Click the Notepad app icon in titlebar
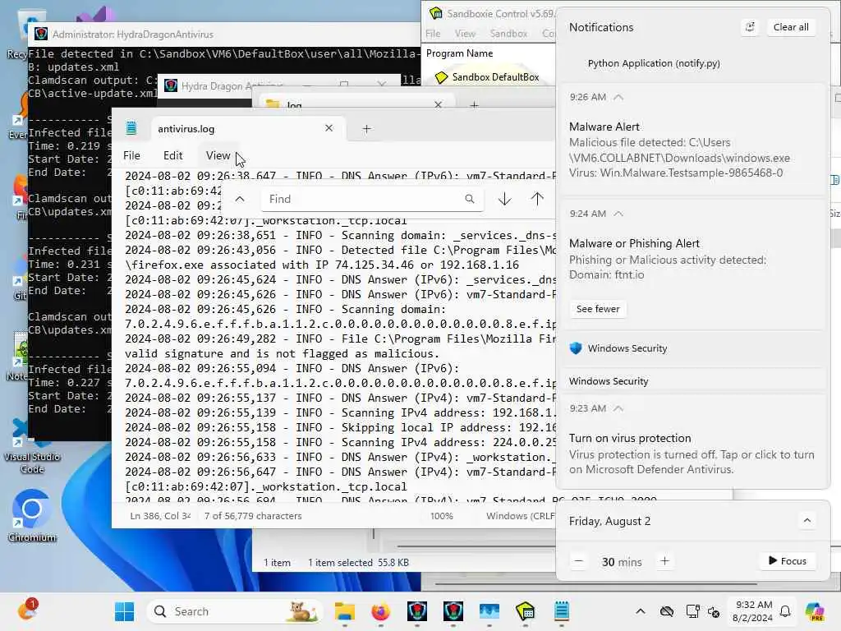This screenshot has height=631, width=841. coord(131,127)
